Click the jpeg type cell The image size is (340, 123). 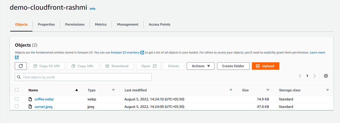[x=91, y=107]
